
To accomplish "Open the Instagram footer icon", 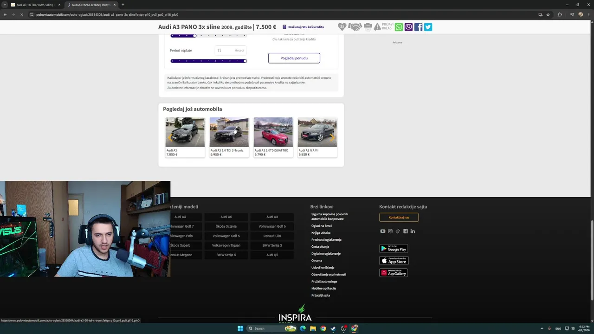I will click(390, 231).
